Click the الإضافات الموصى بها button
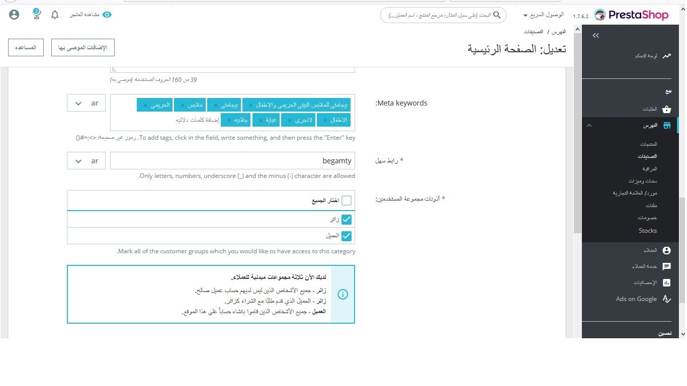The width and height of the screenshot is (687, 386). [x=83, y=47]
